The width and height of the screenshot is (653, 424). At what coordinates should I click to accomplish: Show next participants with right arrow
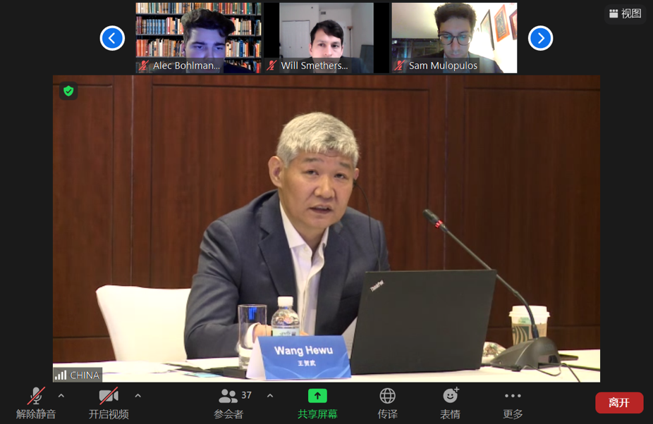point(540,38)
